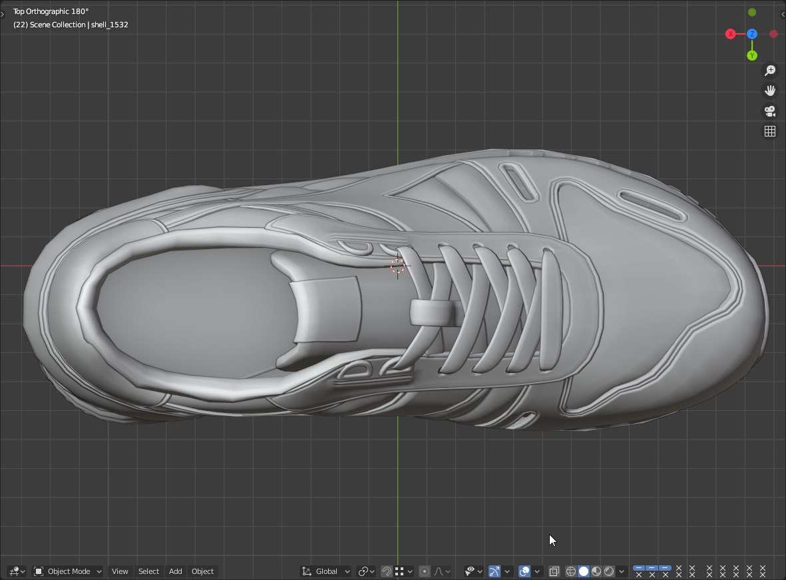
Task: Select wireframe viewport shading
Action: coord(571,571)
